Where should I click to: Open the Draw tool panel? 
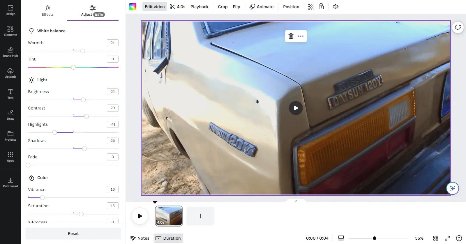click(10, 115)
